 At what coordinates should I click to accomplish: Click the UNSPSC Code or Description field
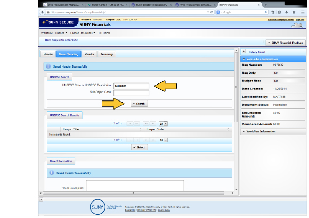[131, 86]
